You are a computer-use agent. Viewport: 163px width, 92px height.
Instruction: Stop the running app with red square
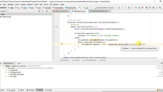click(x=143, y=8)
